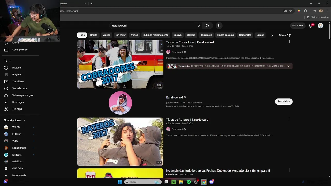The image size is (331, 186).
Task: Select the En vivo filter chip
Action: (178, 35)
